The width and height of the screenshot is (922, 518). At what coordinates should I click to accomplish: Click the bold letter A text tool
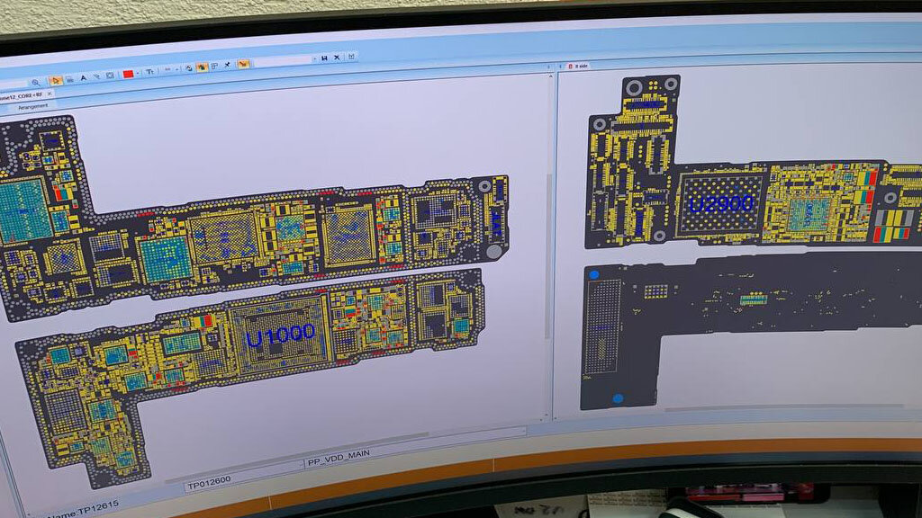point(84,77)
